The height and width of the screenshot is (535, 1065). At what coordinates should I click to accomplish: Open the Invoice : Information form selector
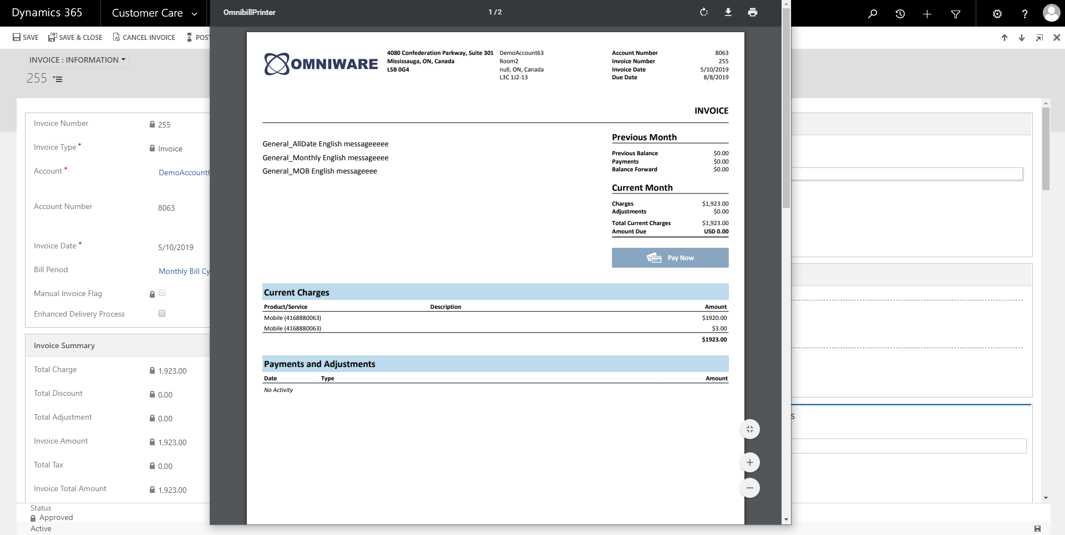(x=78, y=60)
